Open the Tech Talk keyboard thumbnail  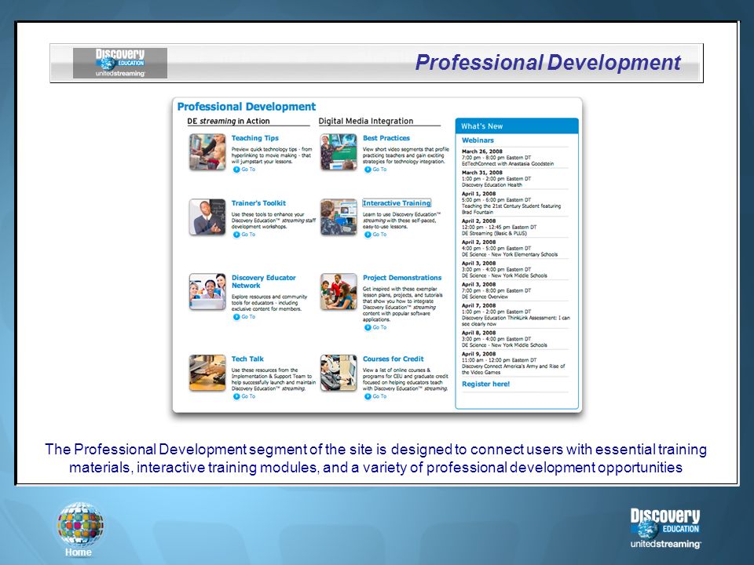pyautogui.click(x=207, y=373)
